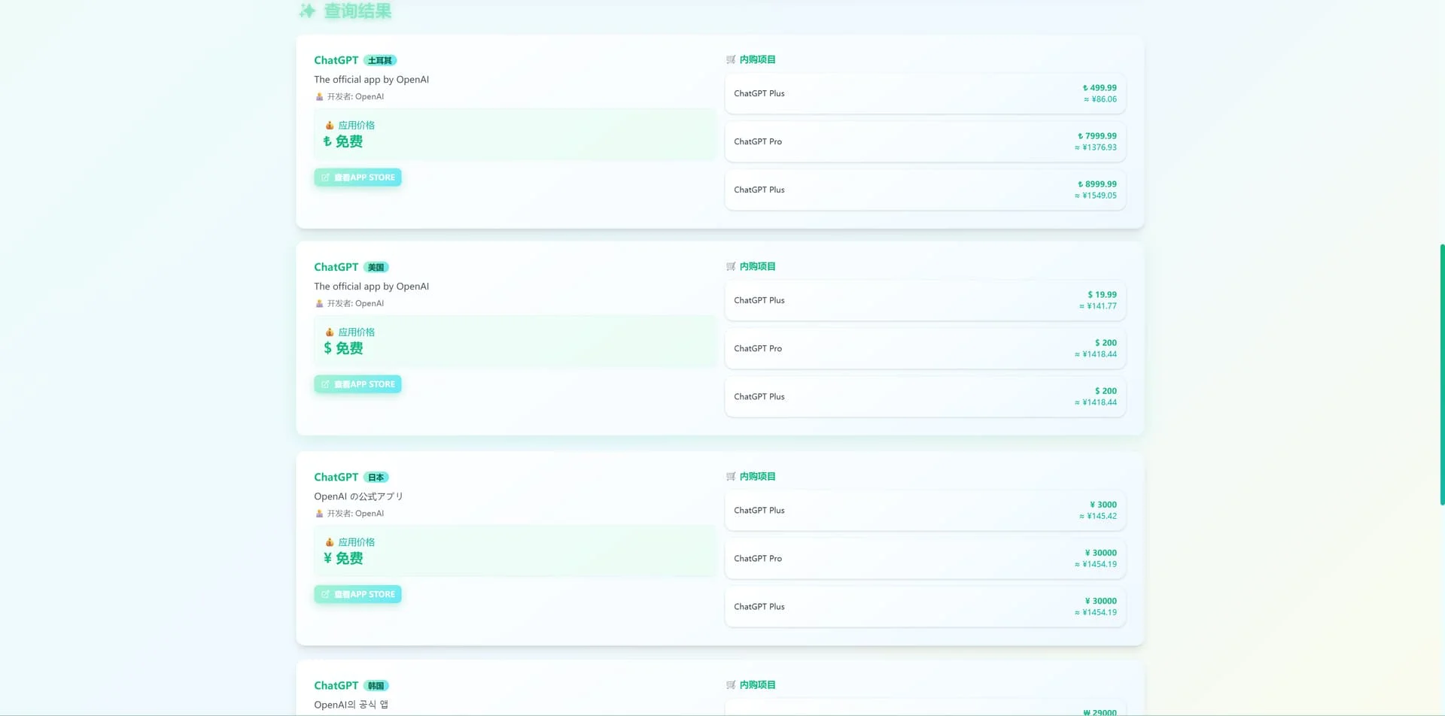Click OpenAI の公式アプリ description
The image size is (1445, 716).
358,496
